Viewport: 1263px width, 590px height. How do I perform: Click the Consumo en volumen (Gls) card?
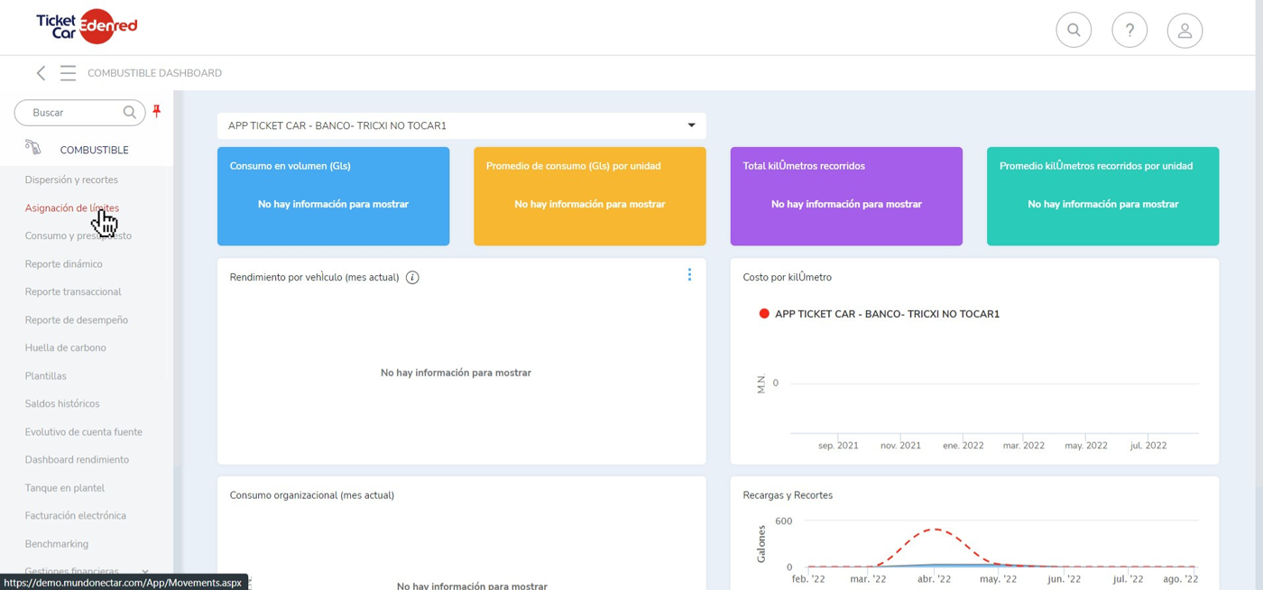click(x=333, y=196)
